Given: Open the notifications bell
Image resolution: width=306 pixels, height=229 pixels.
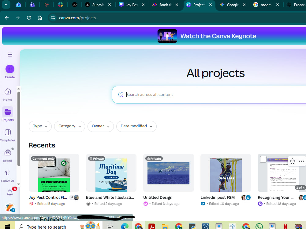Looking at the screenshot, I should [10, 193].
